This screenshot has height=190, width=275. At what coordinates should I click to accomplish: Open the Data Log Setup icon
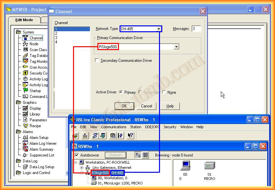pyautogui.click(x=25, y=167)
